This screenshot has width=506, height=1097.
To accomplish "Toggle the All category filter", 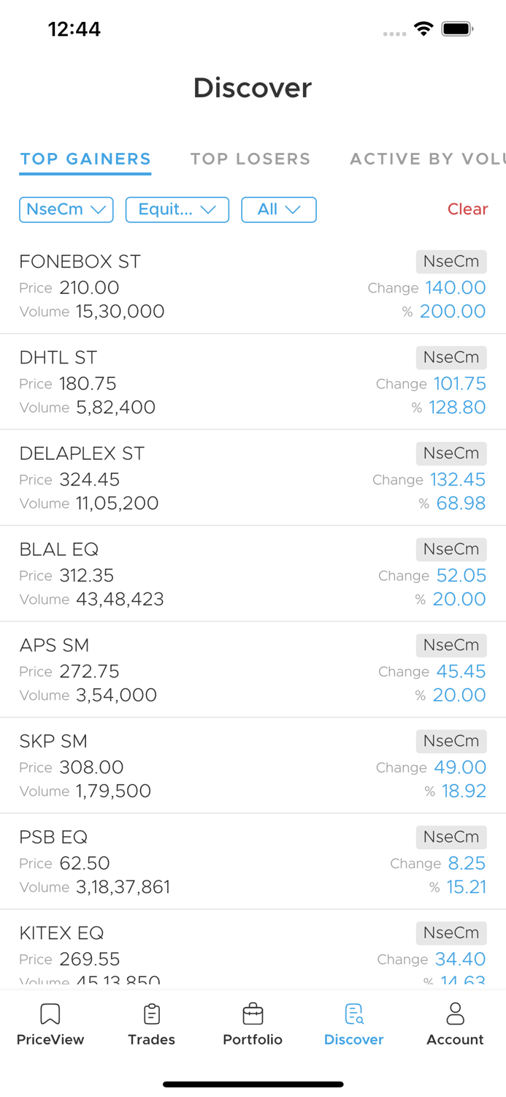I will click(278, 210).
